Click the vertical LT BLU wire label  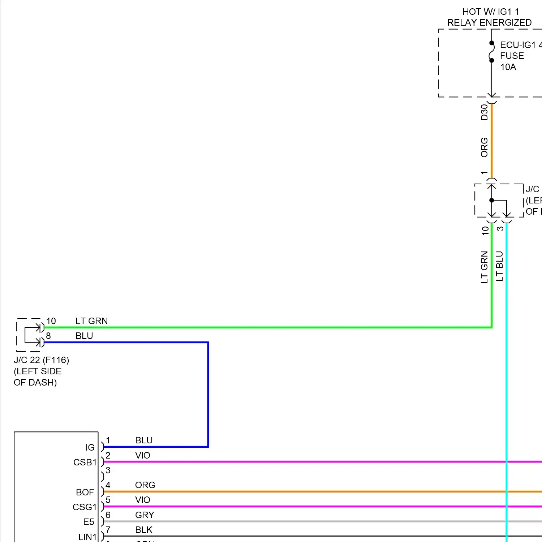(x=499, y=266)
